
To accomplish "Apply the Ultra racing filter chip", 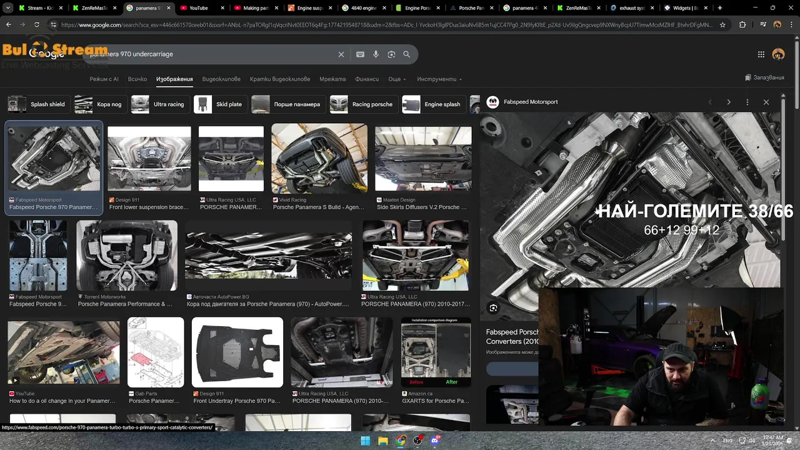I will (x=159, y=104).
